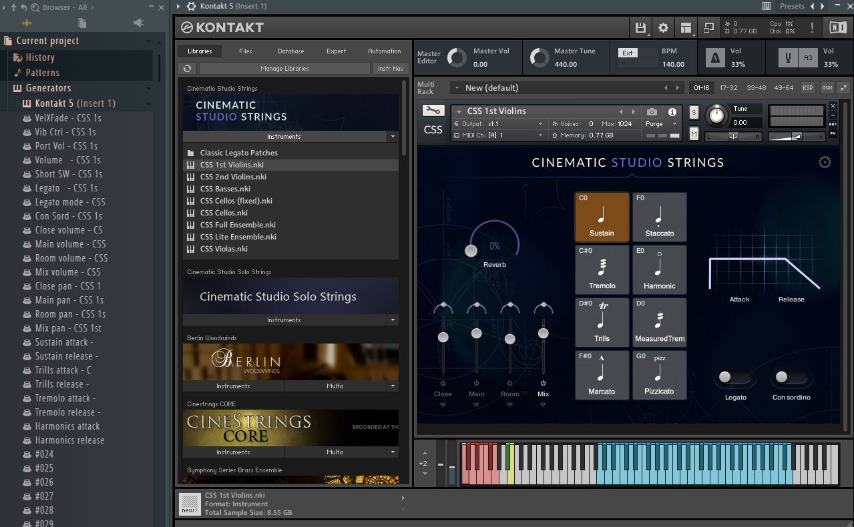Click the refresh libraries icon
The image size is (854, 527).
tap(188, 69)
